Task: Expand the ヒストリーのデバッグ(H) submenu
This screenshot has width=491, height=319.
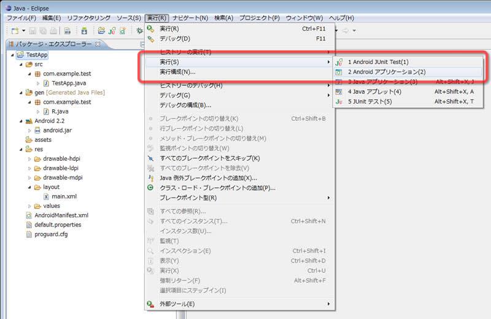Action: tap(239, 85)
